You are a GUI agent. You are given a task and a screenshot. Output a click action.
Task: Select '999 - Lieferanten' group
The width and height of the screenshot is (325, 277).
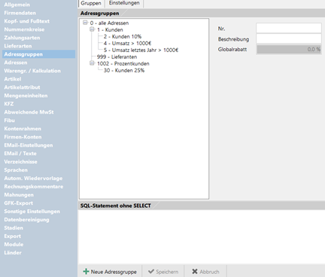tap(117, 57)
